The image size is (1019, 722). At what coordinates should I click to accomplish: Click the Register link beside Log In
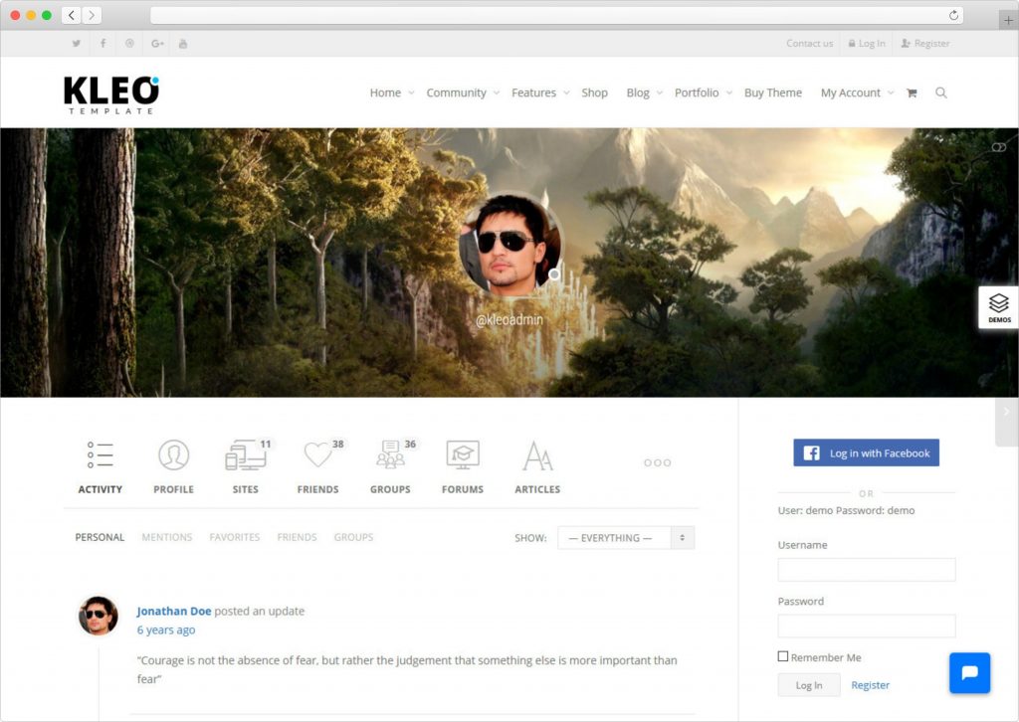[x=870, y=685]
